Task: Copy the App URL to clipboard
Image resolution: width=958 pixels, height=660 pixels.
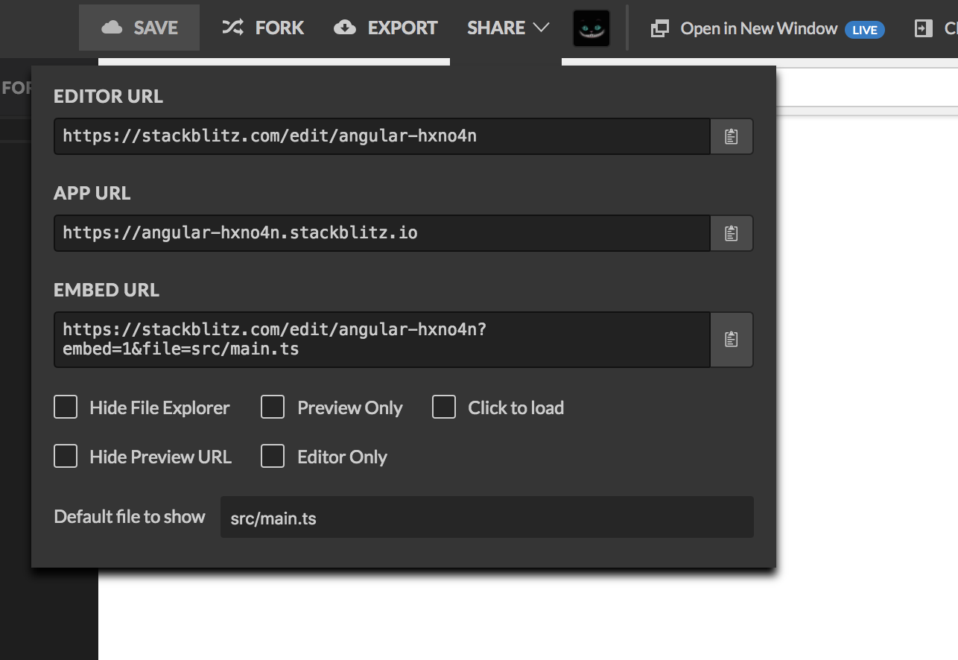Action: point(731,234)
